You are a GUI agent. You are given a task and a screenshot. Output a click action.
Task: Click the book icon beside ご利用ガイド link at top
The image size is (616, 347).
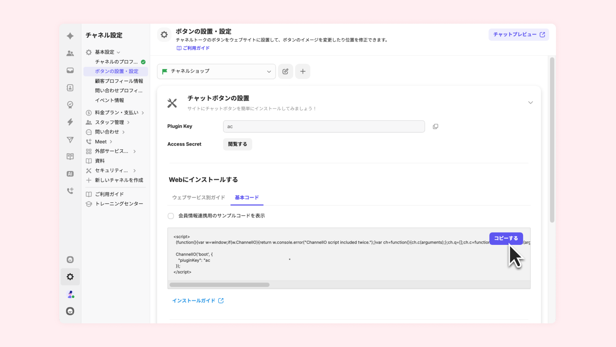pyautogui.click(x=179, y=48)
